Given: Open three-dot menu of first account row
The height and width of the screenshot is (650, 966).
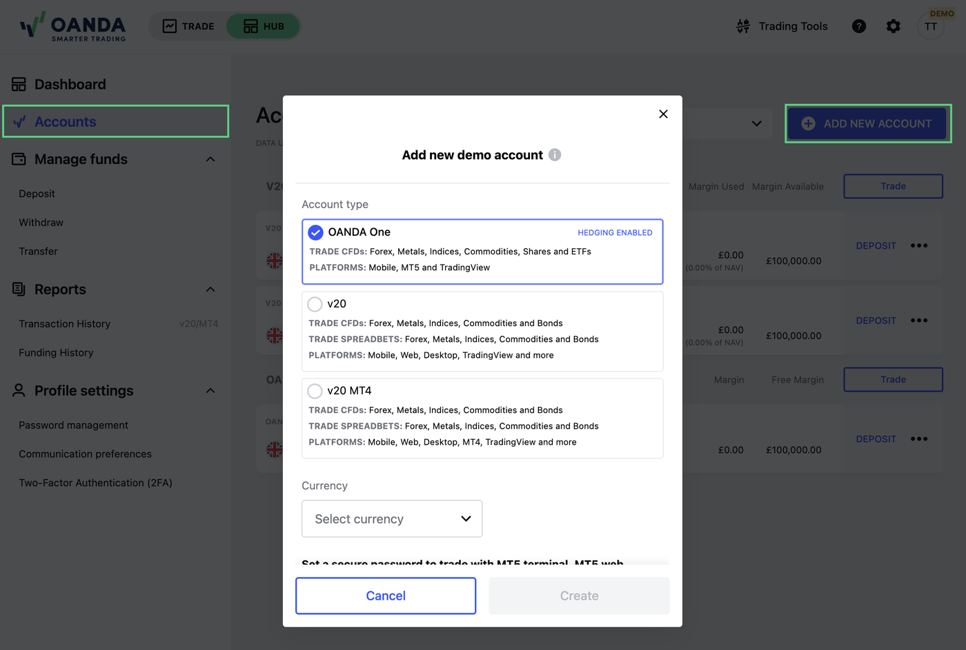Looking at the screenshot, I should (x=919, y=245).
